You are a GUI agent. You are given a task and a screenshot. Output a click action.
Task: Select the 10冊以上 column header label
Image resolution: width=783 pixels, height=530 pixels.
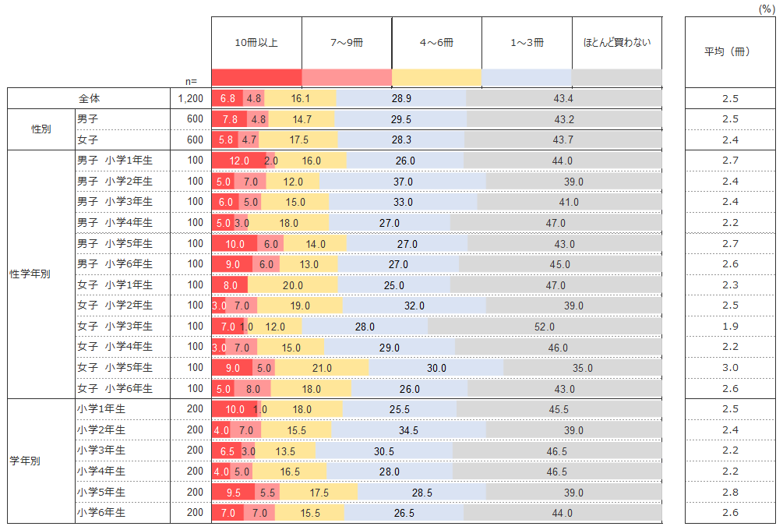tap(256, 43)
